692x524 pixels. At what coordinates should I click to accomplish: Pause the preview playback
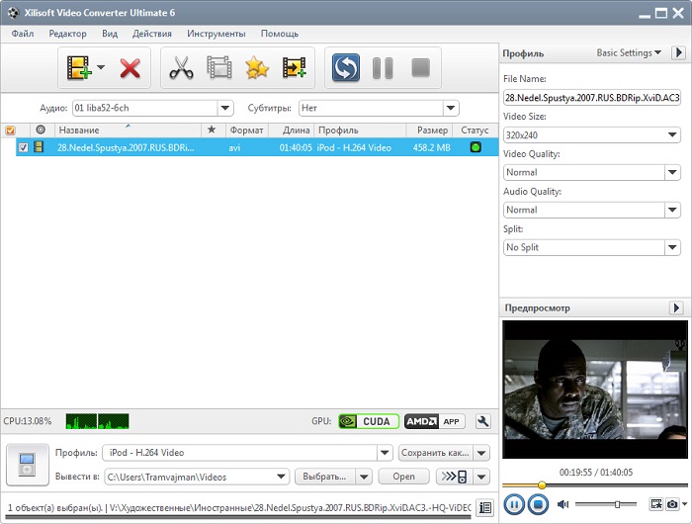coord(513,504)
